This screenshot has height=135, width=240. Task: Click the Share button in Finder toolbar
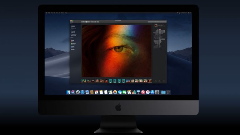[x=95, y=22]
